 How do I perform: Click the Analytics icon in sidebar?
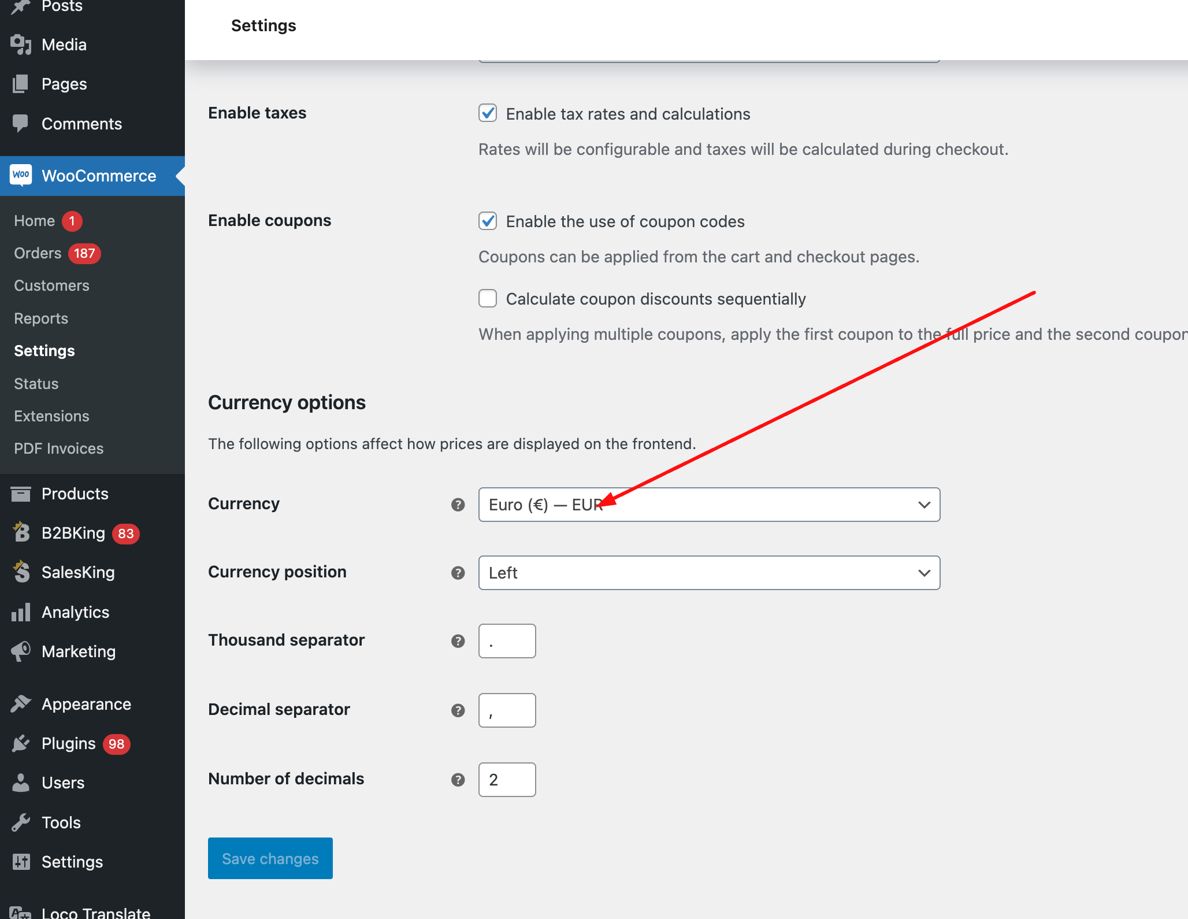point(21,612)
